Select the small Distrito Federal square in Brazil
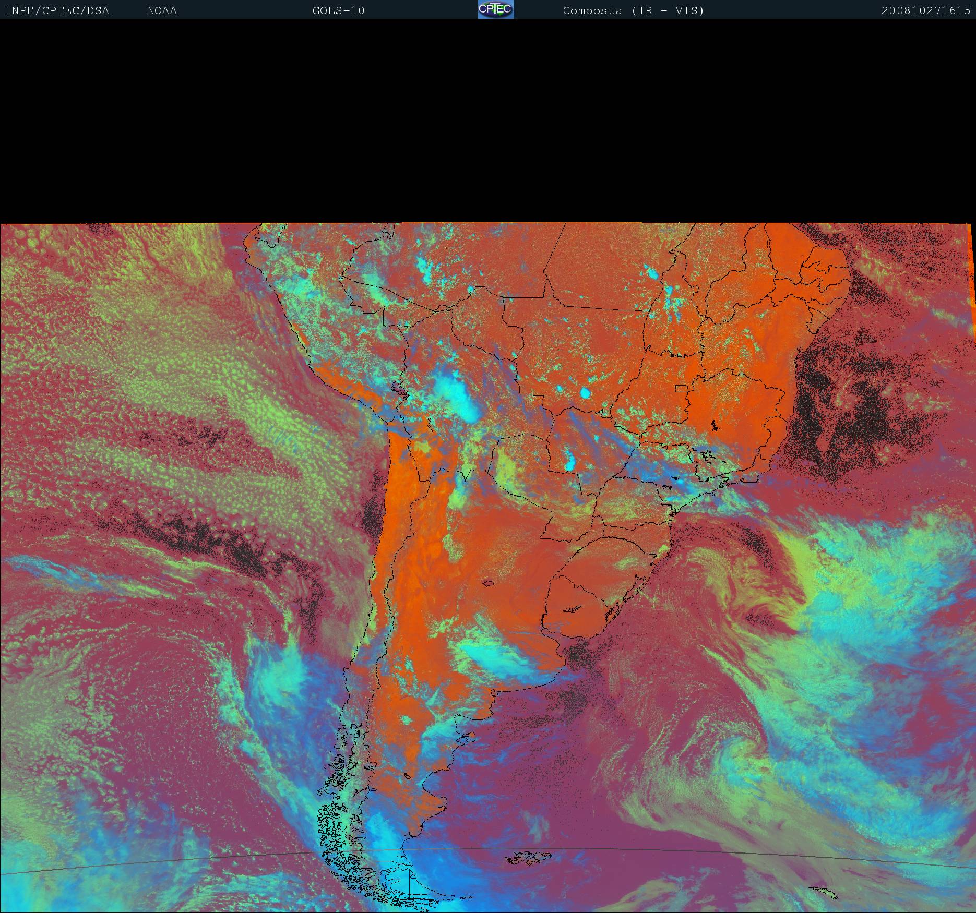Viewport: 976px width, 913px height. click(681, 388)
